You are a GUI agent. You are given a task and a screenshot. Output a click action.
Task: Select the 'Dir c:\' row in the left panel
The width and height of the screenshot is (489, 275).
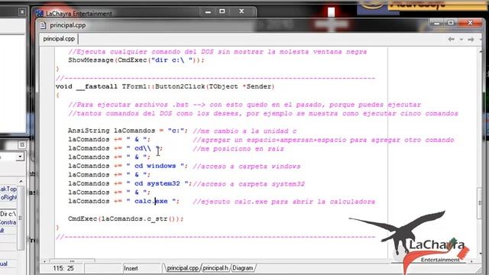pos(8,214)
